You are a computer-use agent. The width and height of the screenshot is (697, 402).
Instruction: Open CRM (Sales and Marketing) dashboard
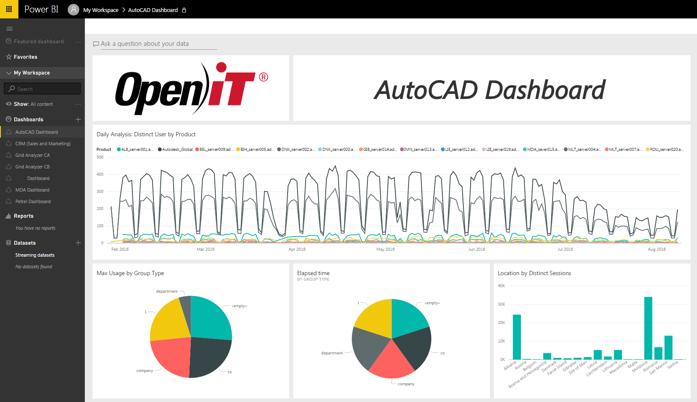pos(43,144)
